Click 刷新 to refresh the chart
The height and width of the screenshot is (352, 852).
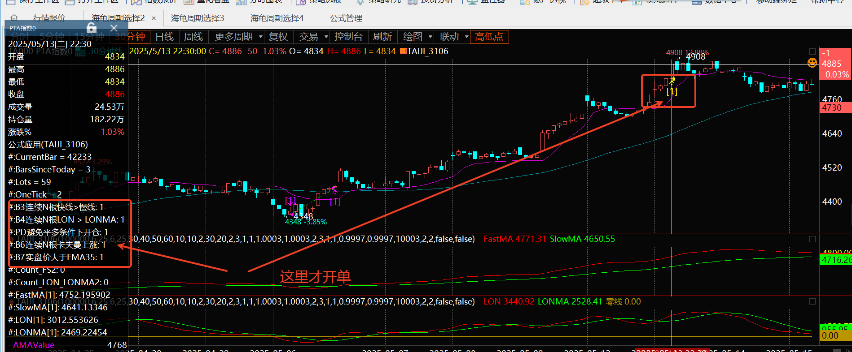(x=382, y=37)
